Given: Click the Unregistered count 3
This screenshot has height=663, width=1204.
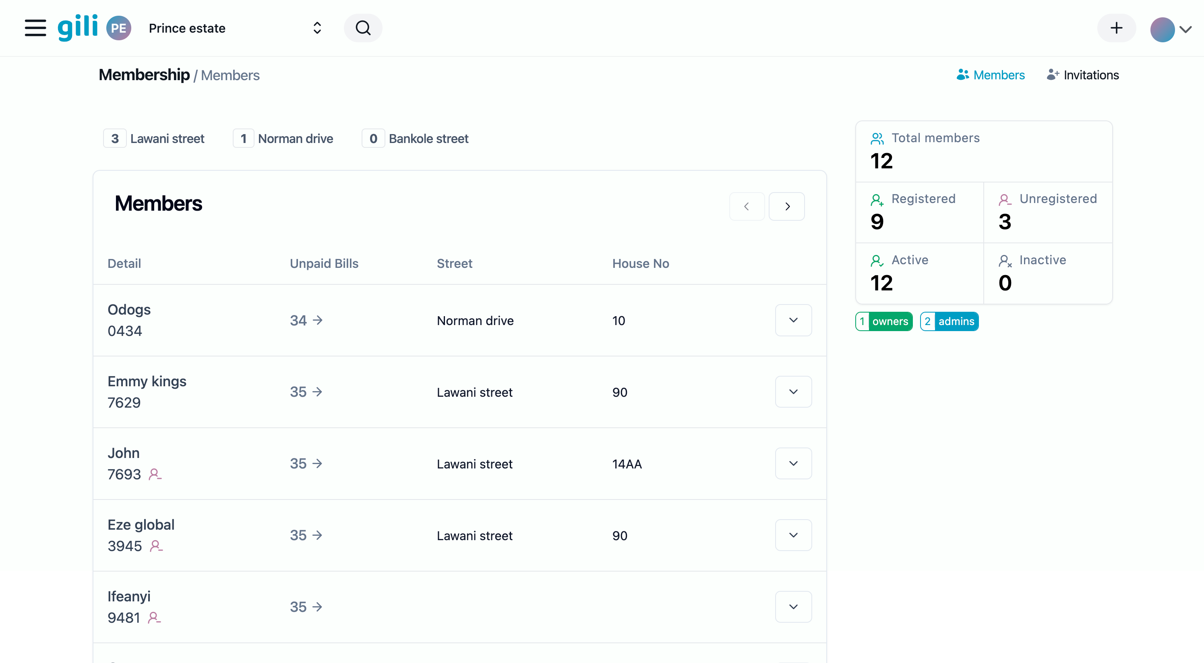Looking at the screenshot, I should pyautogui.click(x=1005, y=222).
